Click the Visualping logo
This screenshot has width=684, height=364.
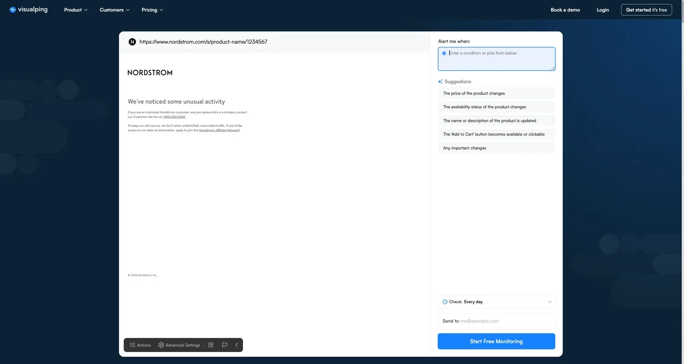[x=29, y=9]
